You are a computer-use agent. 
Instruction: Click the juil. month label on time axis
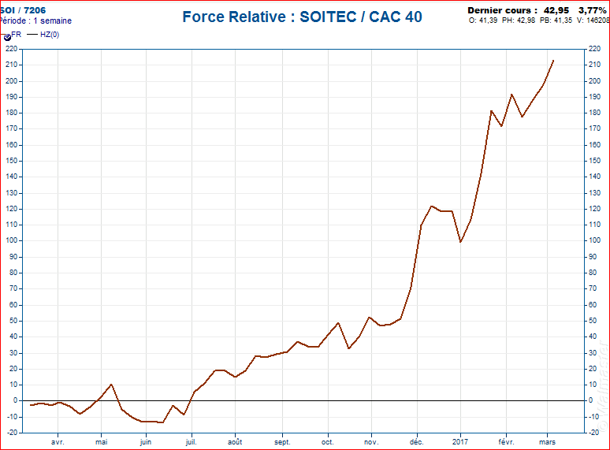(191, 442)
